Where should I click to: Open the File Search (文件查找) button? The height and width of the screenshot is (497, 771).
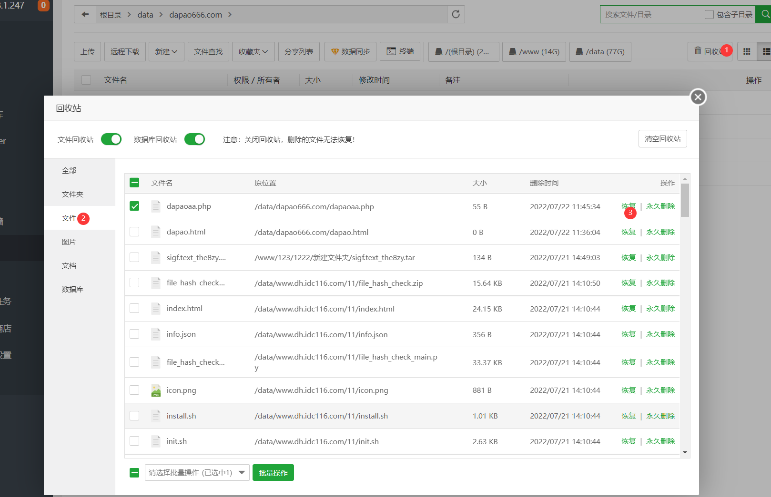point(208,51)
